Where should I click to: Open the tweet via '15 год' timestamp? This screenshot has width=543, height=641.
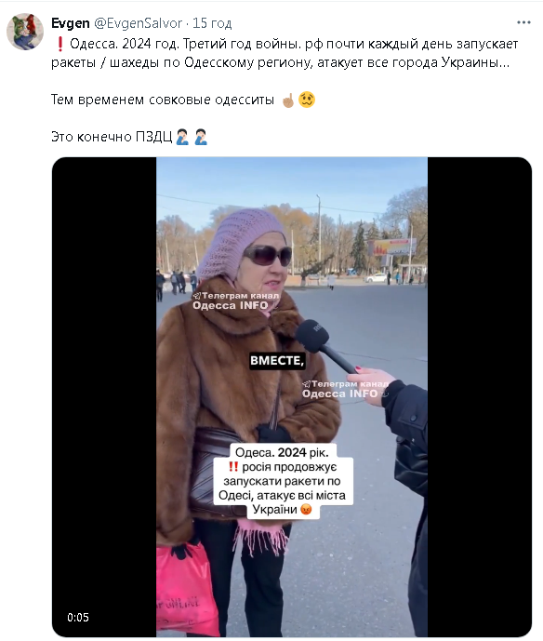coord(212,23)
